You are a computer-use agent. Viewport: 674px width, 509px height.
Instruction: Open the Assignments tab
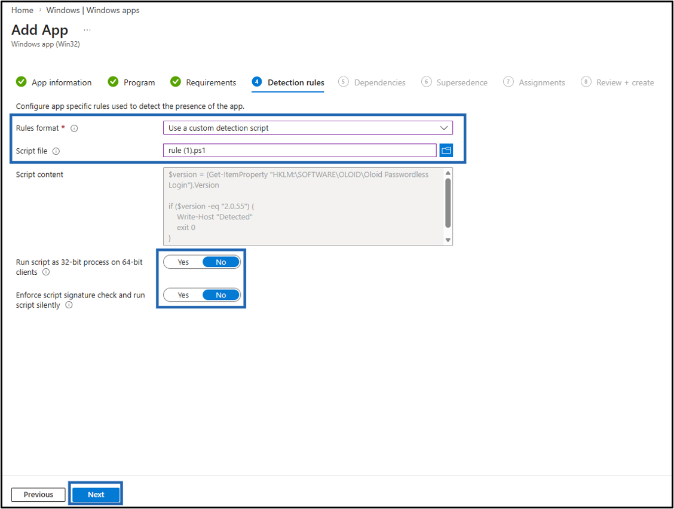(534, 82)
